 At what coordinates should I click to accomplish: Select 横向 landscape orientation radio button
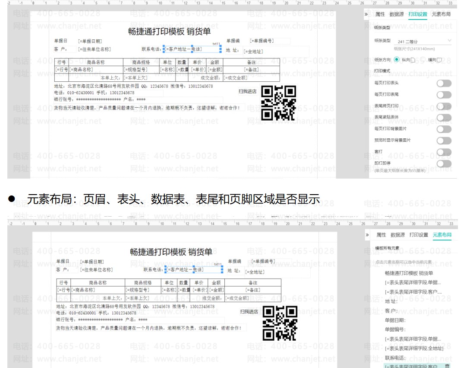(423, 60)
